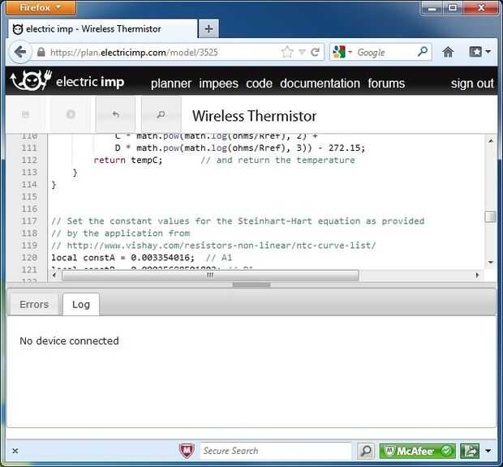
Task: Open the Google search engine selector
Action: (x=342, y=52)
